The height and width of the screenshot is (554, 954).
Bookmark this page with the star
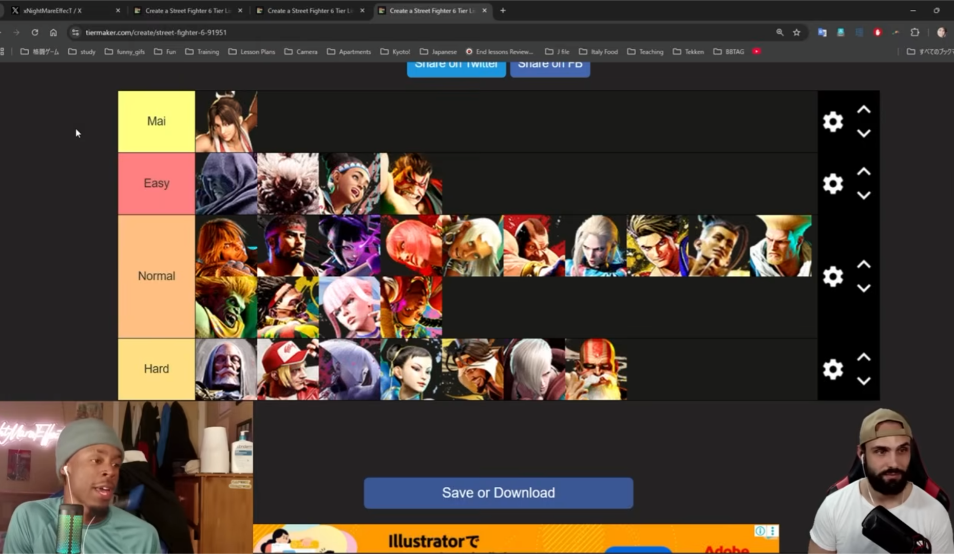pos(796,32)
